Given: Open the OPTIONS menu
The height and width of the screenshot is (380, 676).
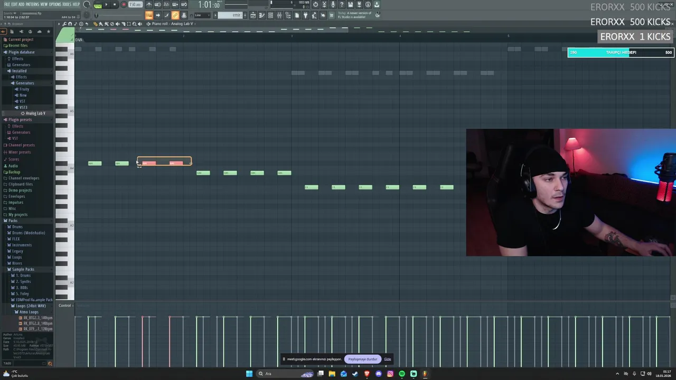Looking at the screenshot, I should coord(55,4).
